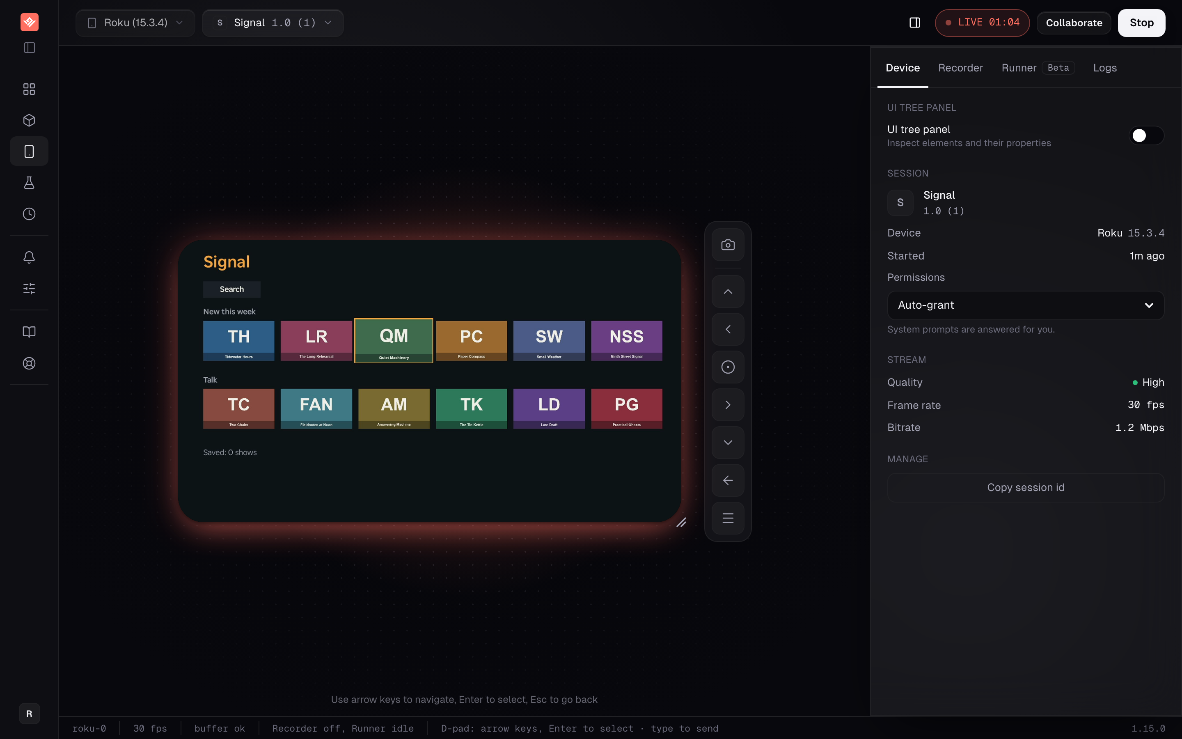Select the QM Quiet Machinery tile

(x=394, y=341)
